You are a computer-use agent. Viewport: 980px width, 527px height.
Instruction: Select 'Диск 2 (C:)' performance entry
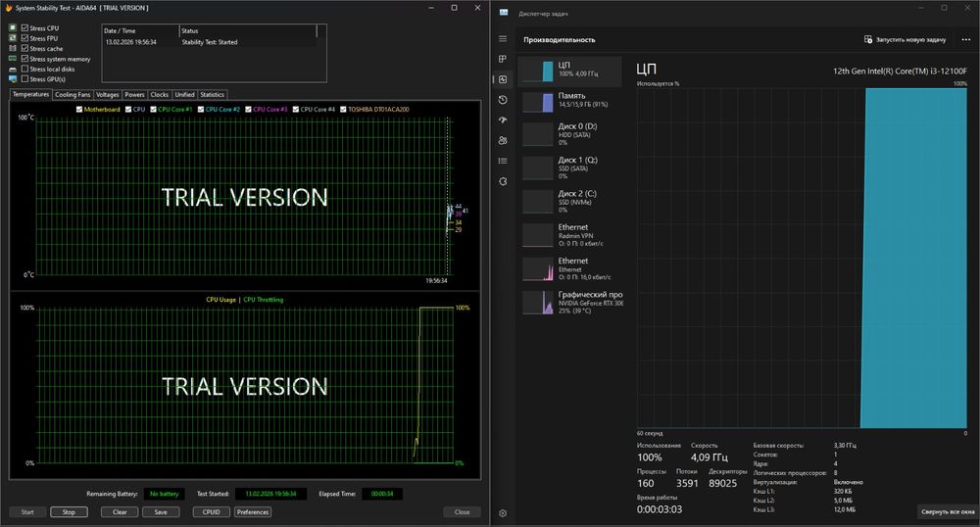(x=569, y=201)
